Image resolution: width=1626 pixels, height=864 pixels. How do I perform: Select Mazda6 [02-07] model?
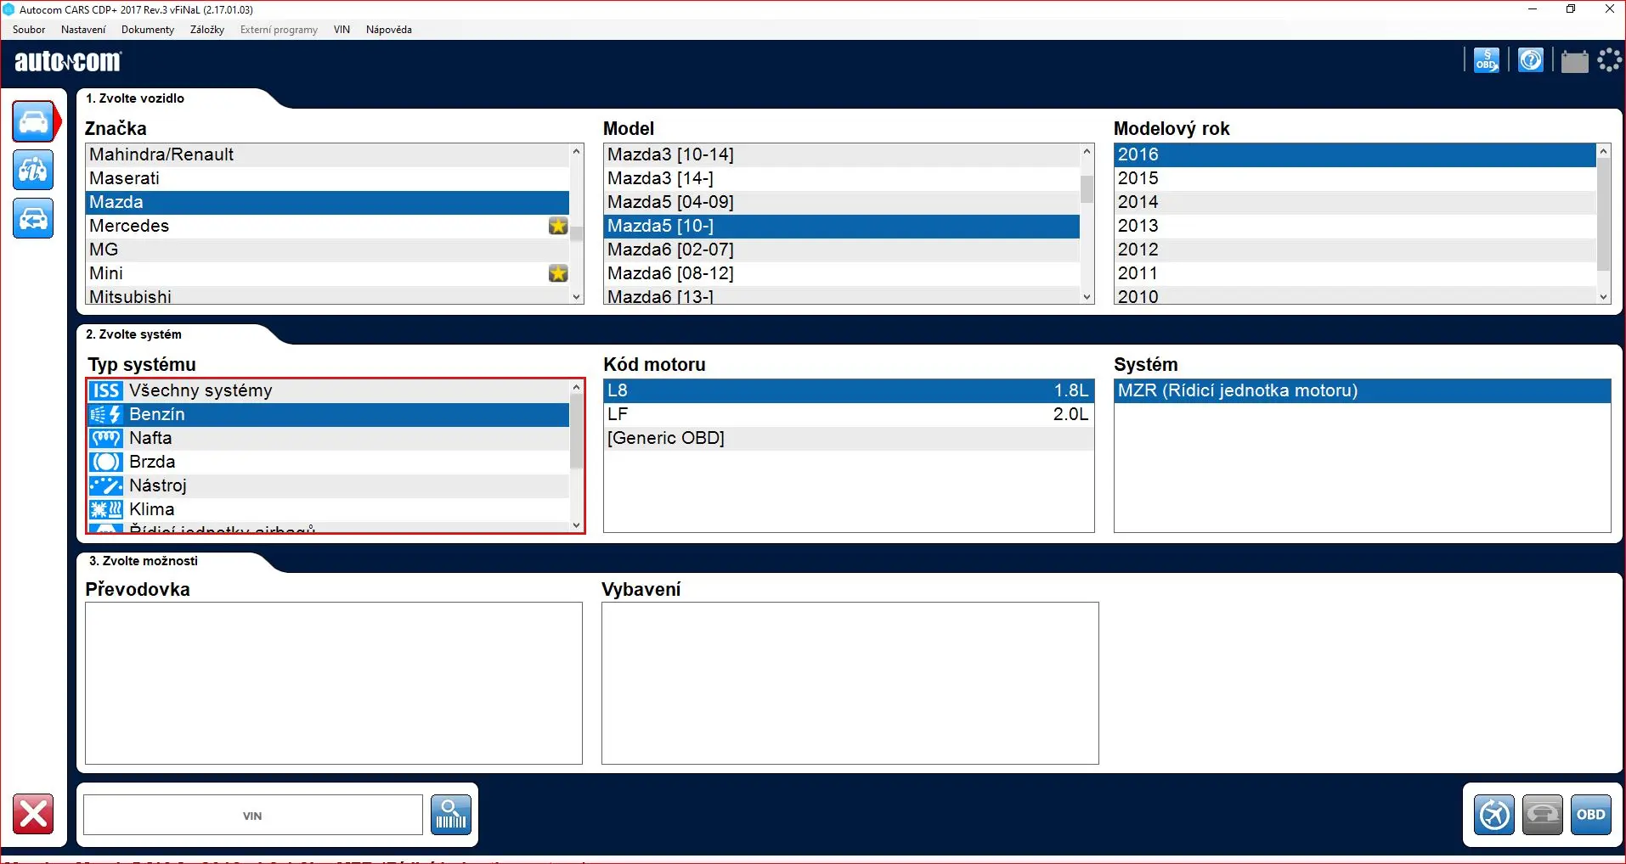842,250
